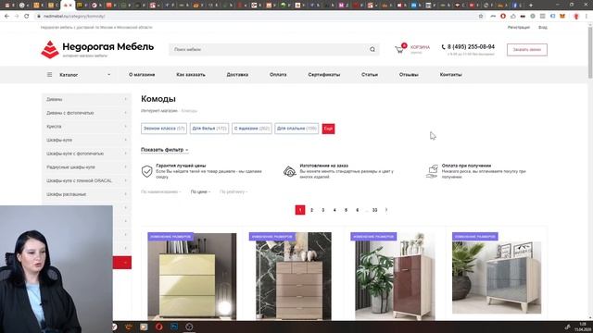This screenshot has width=593, height=333.
Task: Expand the Диваны sidebar category arrow
Action: click(x=126, y=99)
